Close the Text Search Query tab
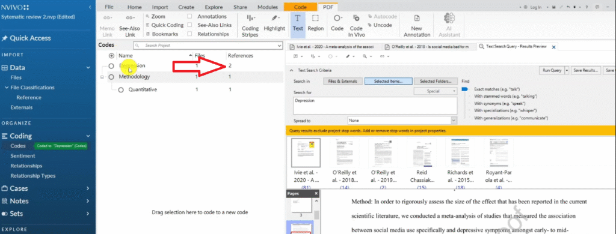This screenshot has width=616, height=234. click(x=554, y=47)
